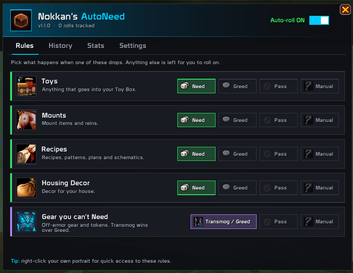Set Housing Decor rule to Greed
353x273 pixels.
click(x=237, y=188)
